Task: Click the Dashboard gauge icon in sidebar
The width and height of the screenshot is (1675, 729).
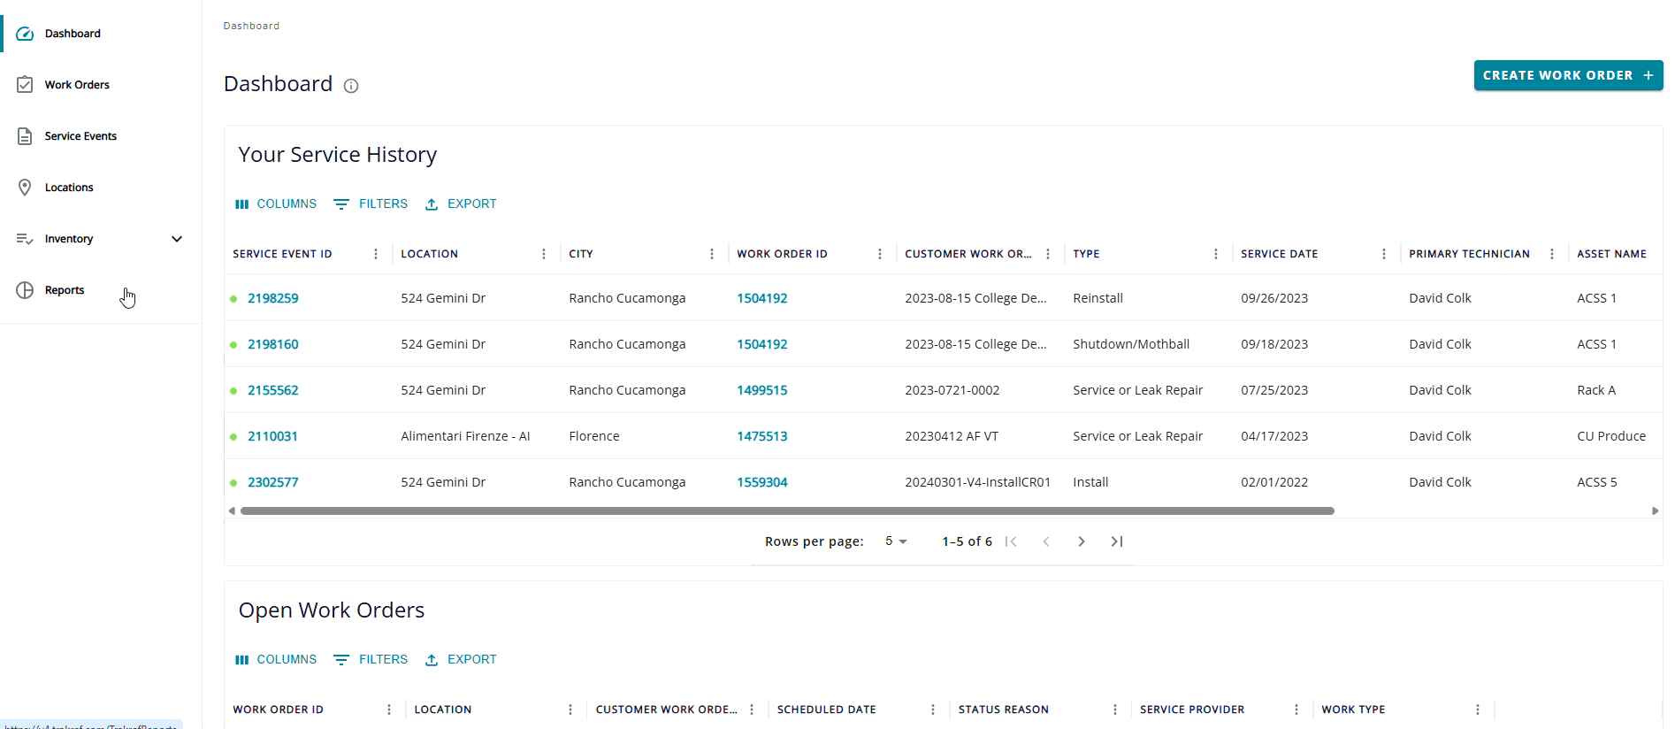Action: pos(25,34)
